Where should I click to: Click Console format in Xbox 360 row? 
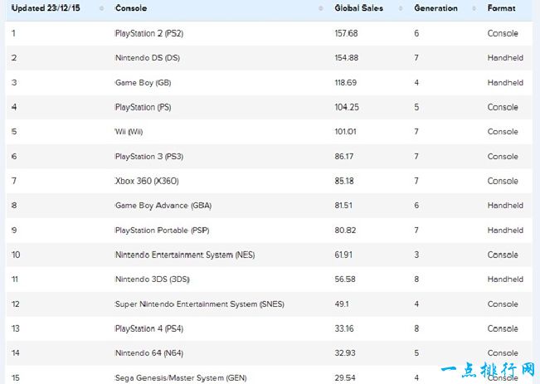[x=503, y=181]
